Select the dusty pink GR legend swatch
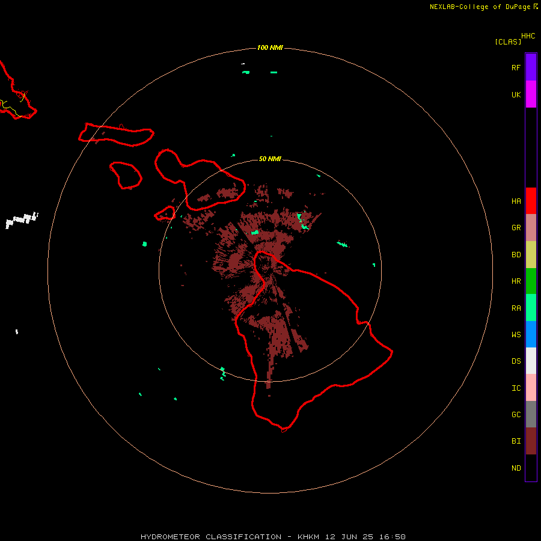 (x=531, y=228)
